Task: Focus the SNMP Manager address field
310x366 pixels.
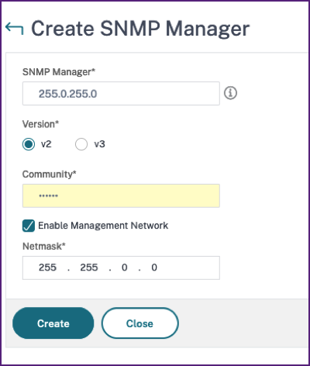Action: (121, 93)
